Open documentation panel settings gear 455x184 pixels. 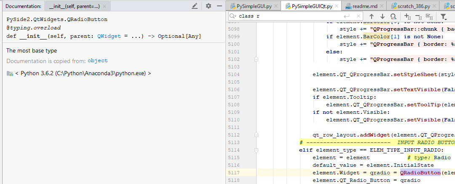point(209,6)
